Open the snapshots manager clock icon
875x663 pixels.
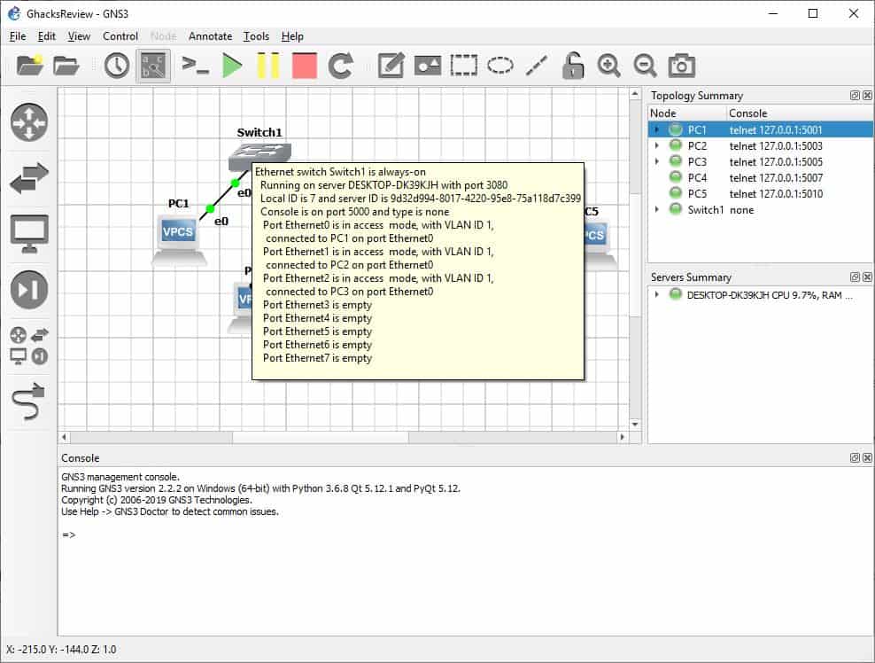point(116,66)
